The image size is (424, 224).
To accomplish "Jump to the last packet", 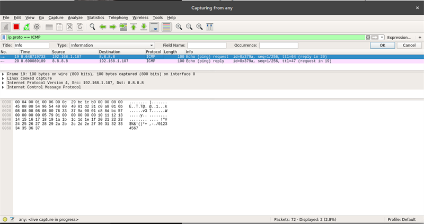I will click(x=144, y=26).
